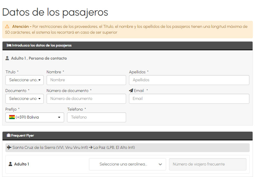Viewport: 258px width, 177px height.
Task: Click the airplane icon beside Santa Cruz route
Action: pyautogui.click(x=9, y=148)
